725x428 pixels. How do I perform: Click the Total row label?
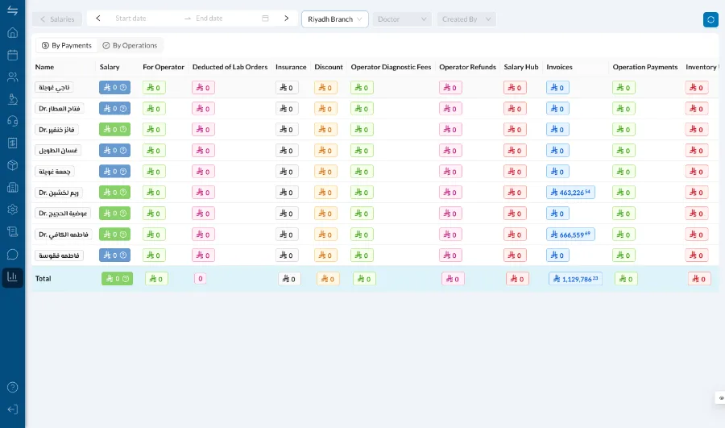click(43, 279)
